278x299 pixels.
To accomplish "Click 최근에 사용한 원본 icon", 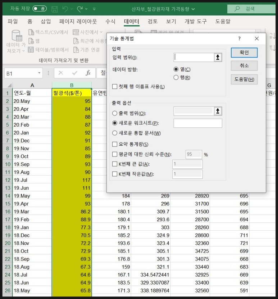I will point(76,41).
